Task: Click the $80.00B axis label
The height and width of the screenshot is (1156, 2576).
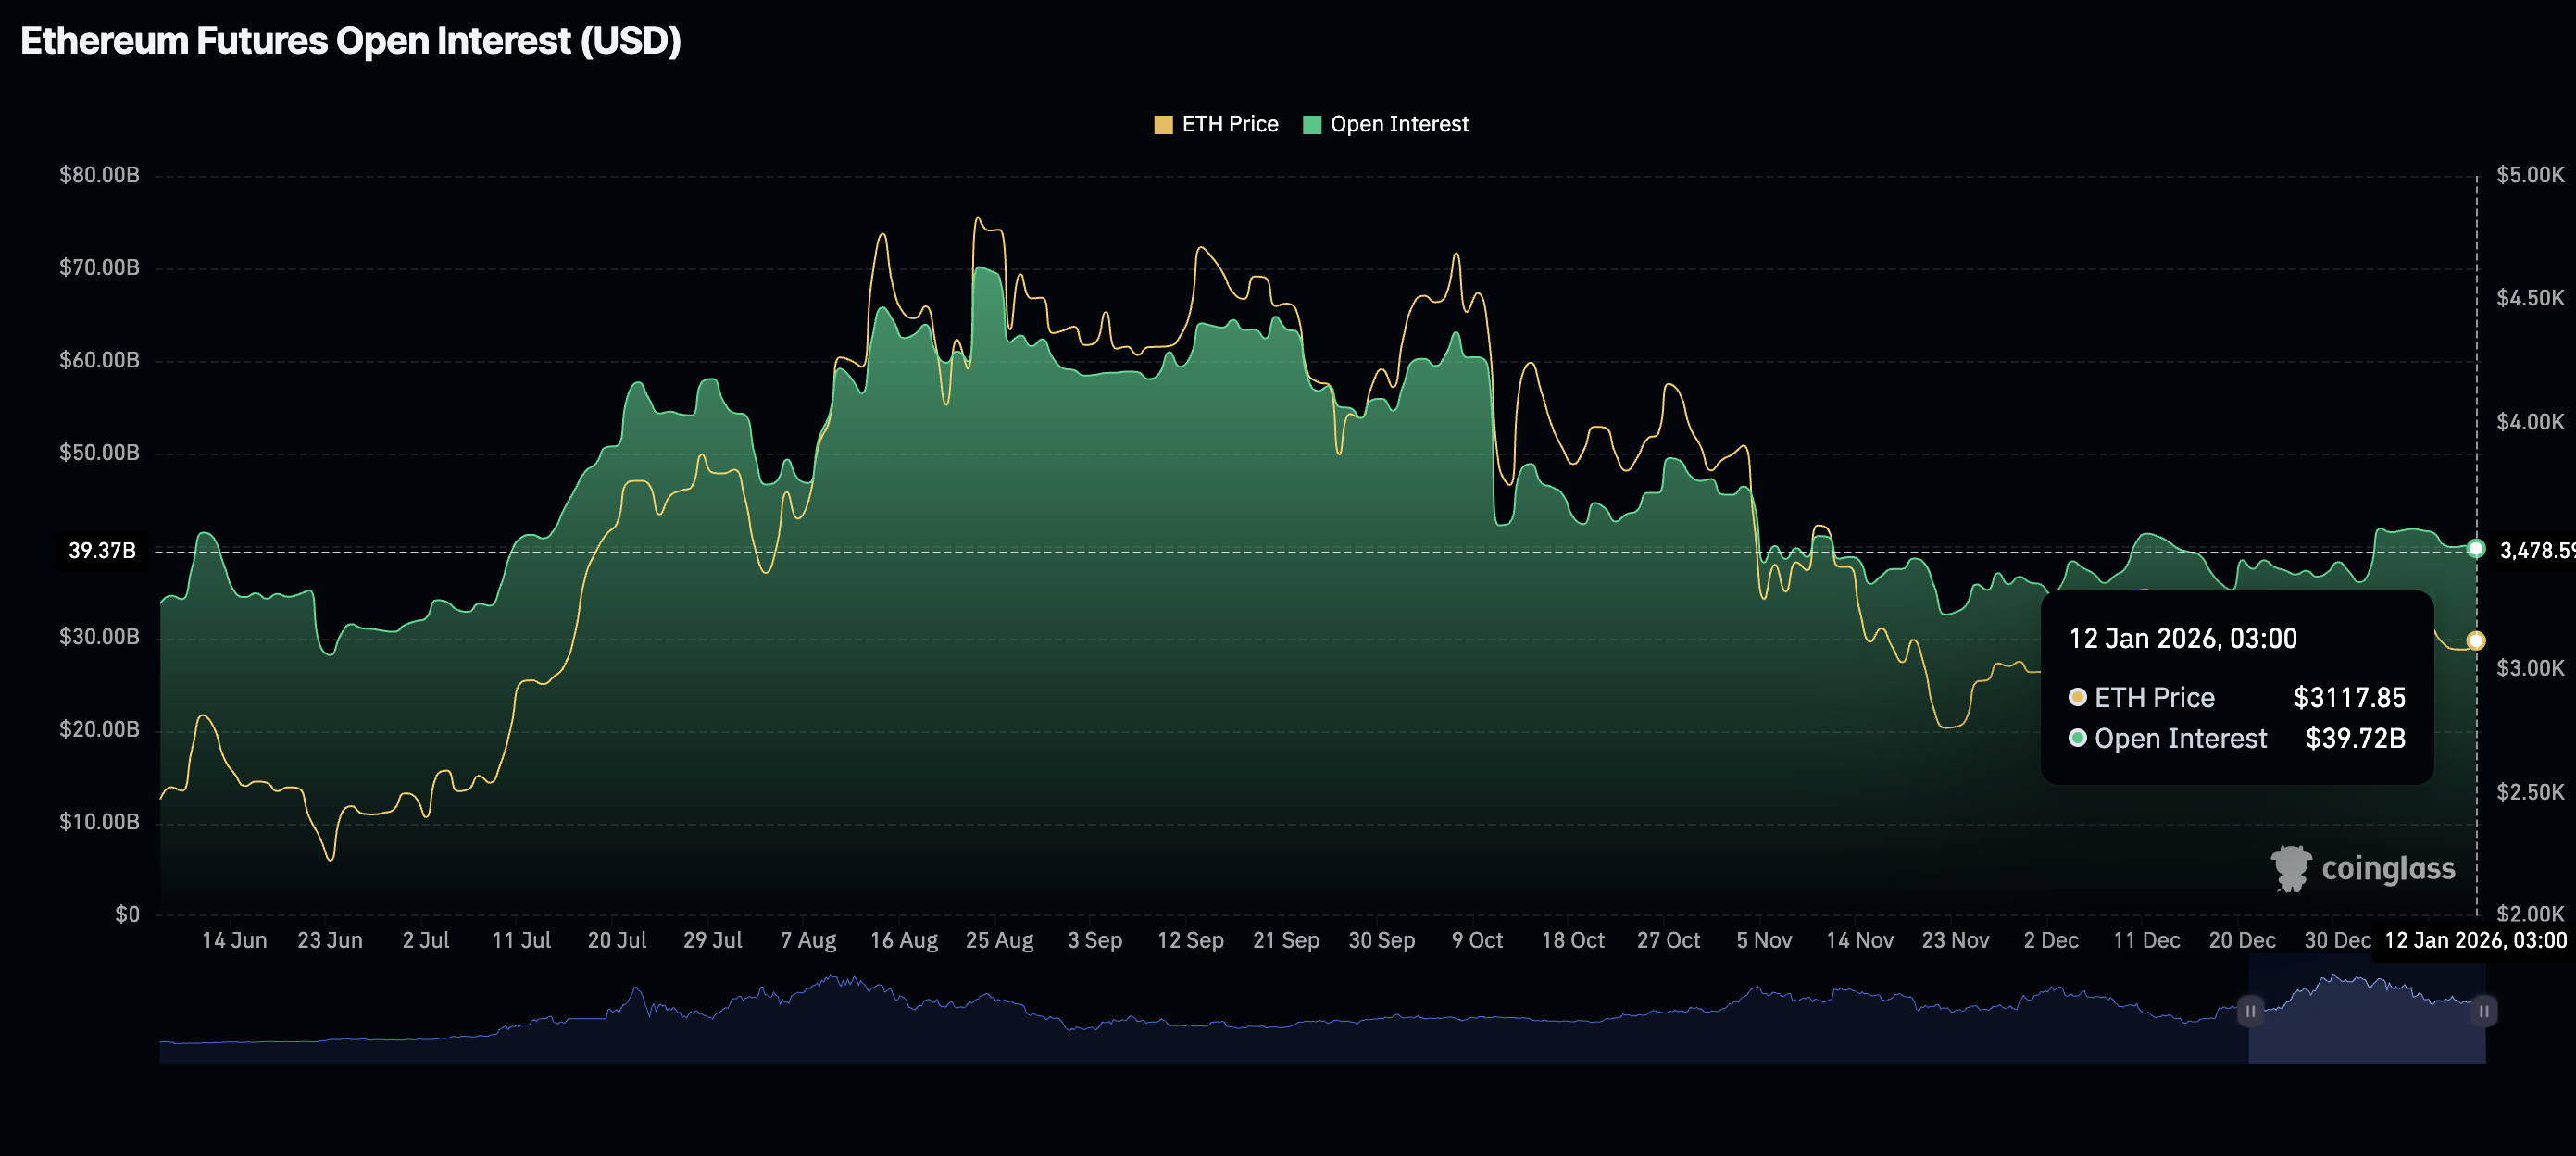Action: pyautogui.click(x=99, y=175)
